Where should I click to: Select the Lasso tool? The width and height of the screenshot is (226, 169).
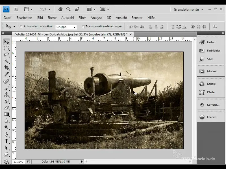(6, 55)
